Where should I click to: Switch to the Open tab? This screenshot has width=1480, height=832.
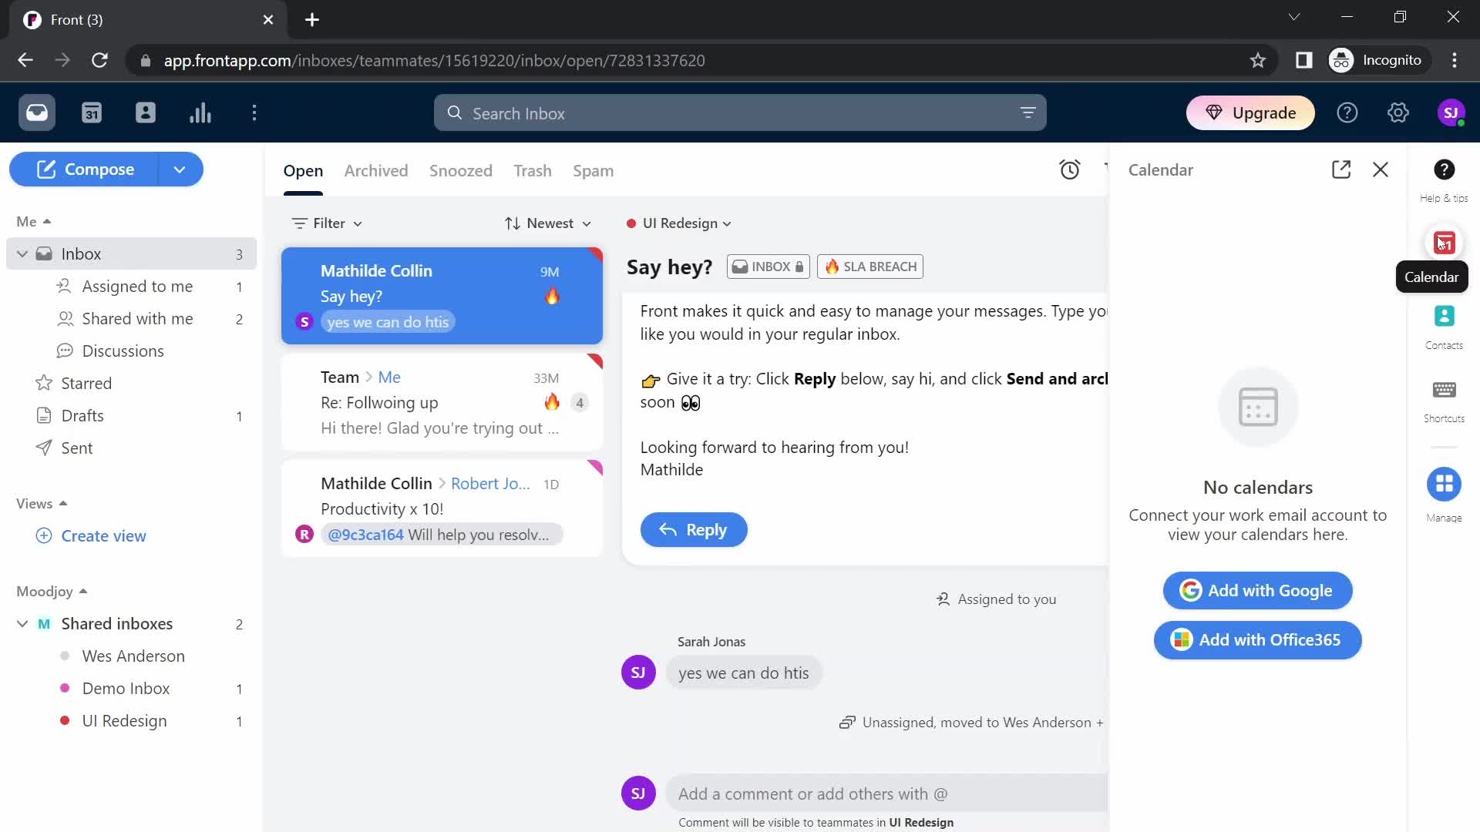(303, 171)
